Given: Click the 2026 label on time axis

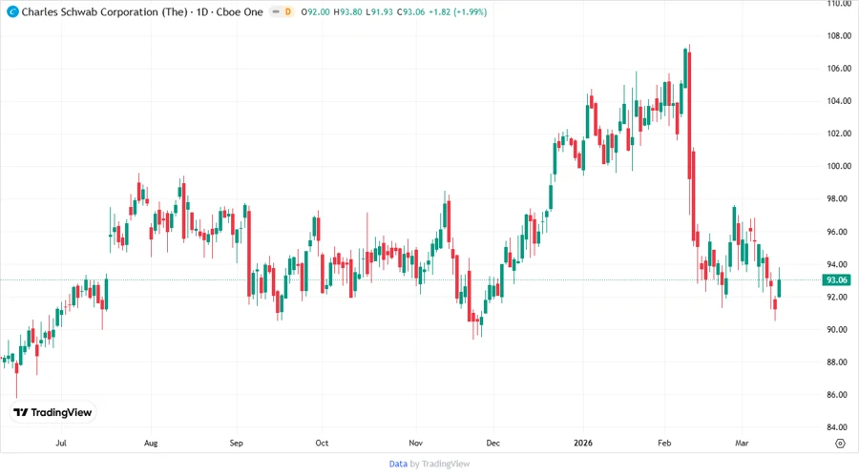Looking at the screenshot, I should [x=583, y=443].
